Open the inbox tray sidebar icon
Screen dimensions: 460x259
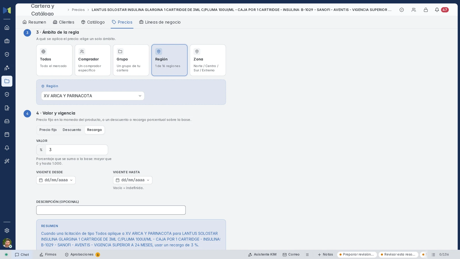pyautogui.click(x=7, y=121)
